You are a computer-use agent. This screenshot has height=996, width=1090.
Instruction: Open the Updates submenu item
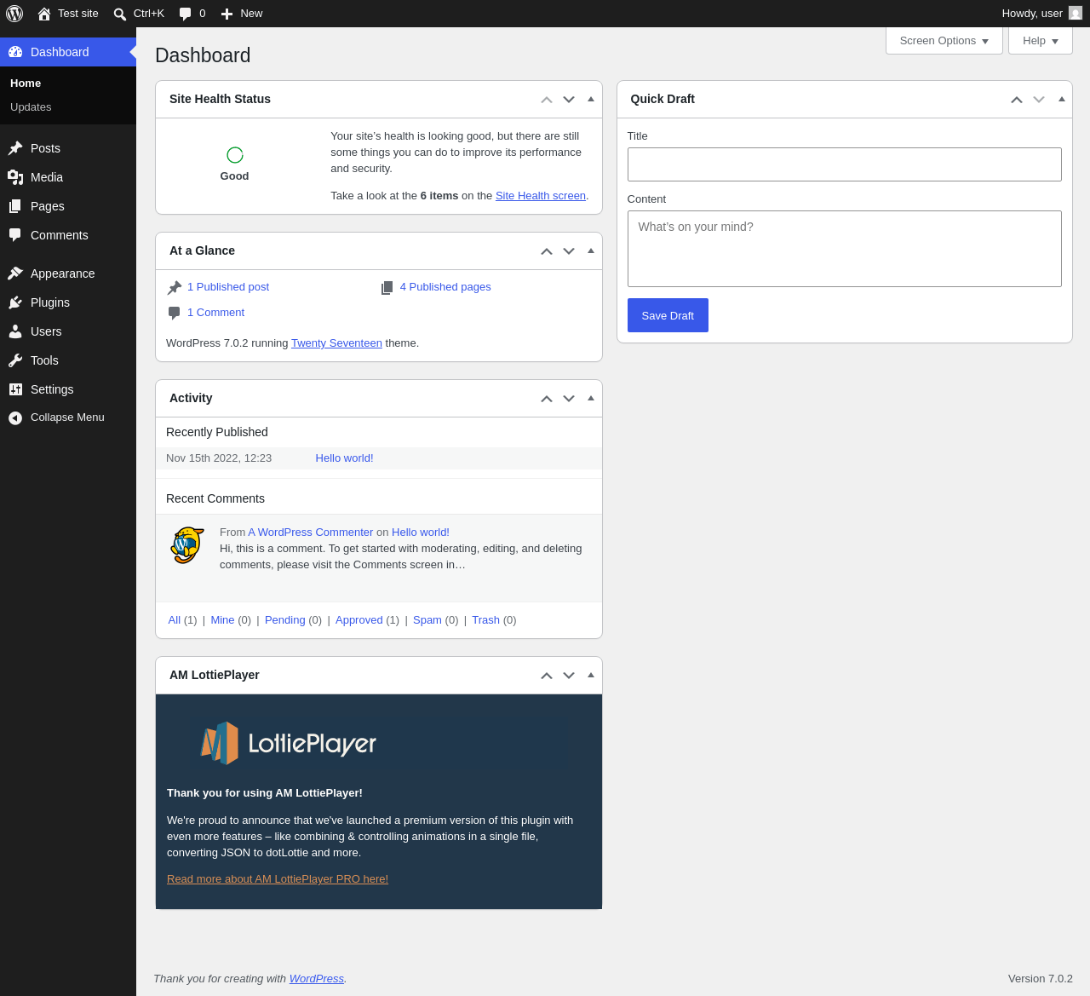click(31, 107)
